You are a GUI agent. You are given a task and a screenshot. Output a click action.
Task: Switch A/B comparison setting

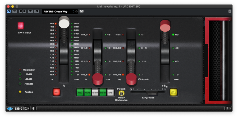click(30, 11)
